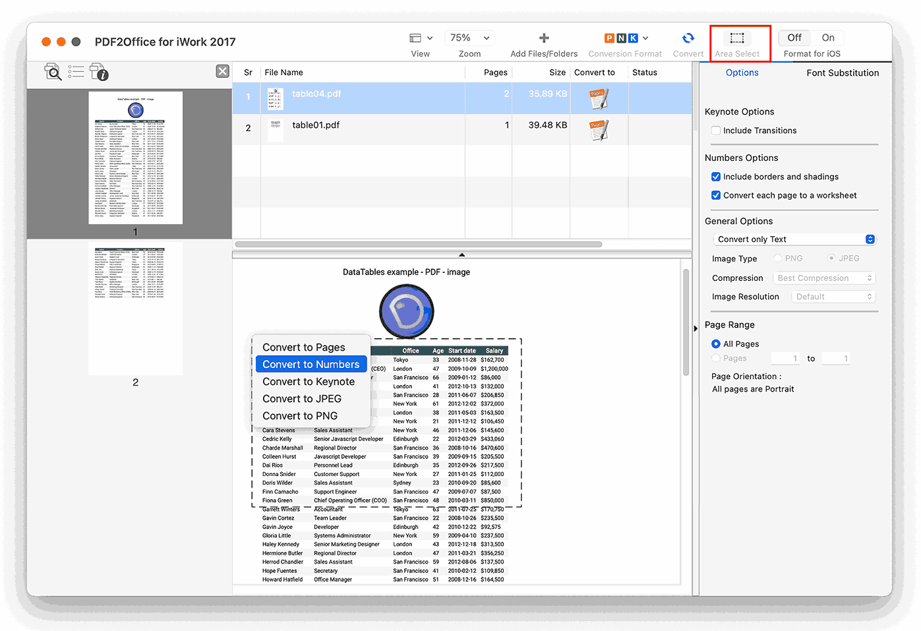Switch to the Font Substitution tab
This screenshot has width=921, height=631.
click(x=843, y=73)
